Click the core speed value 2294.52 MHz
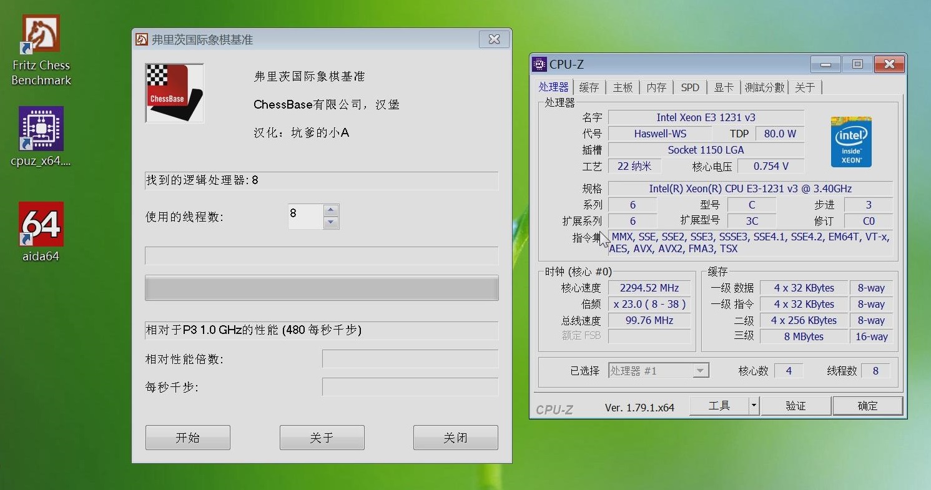 (x=649, y=288)
